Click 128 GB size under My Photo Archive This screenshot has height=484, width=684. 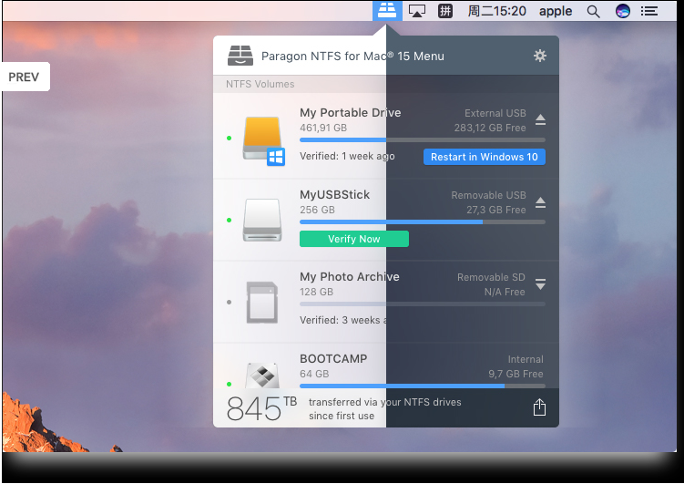(316, 292)
